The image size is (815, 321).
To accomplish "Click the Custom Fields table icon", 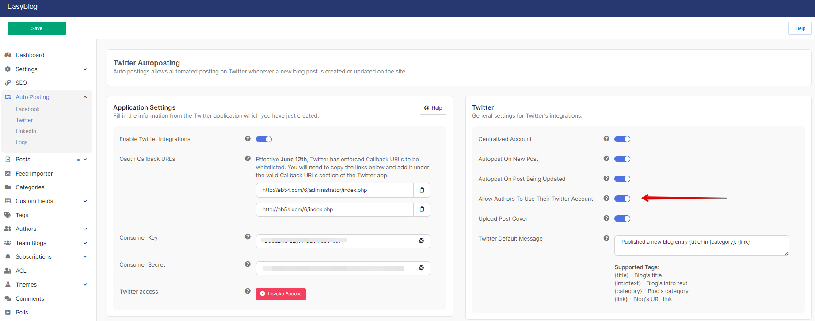I will coord(8,201).
